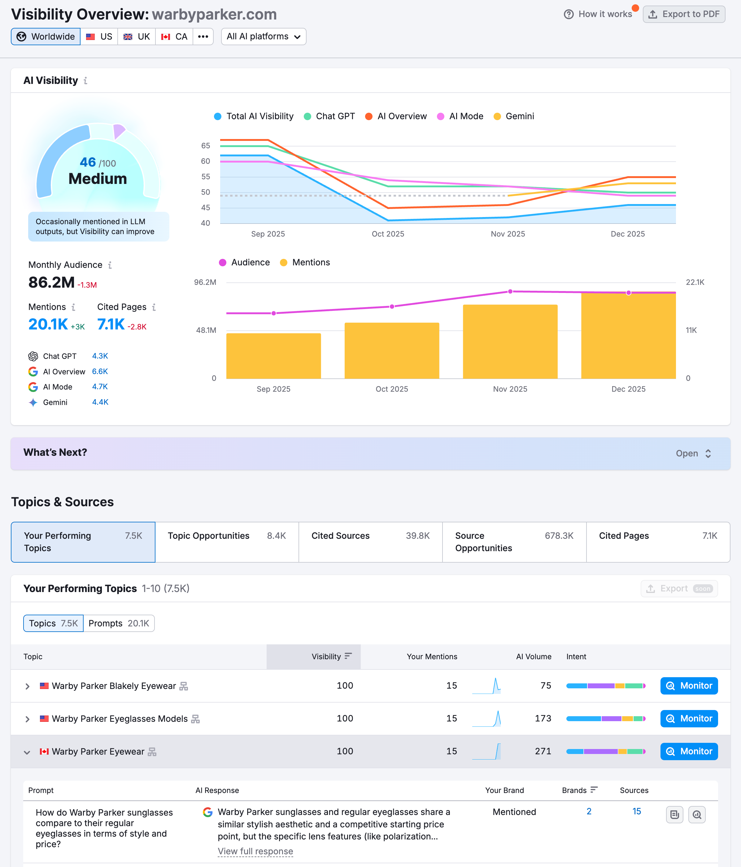Toggle the Audience legend on the lower chart

(244, 262)
